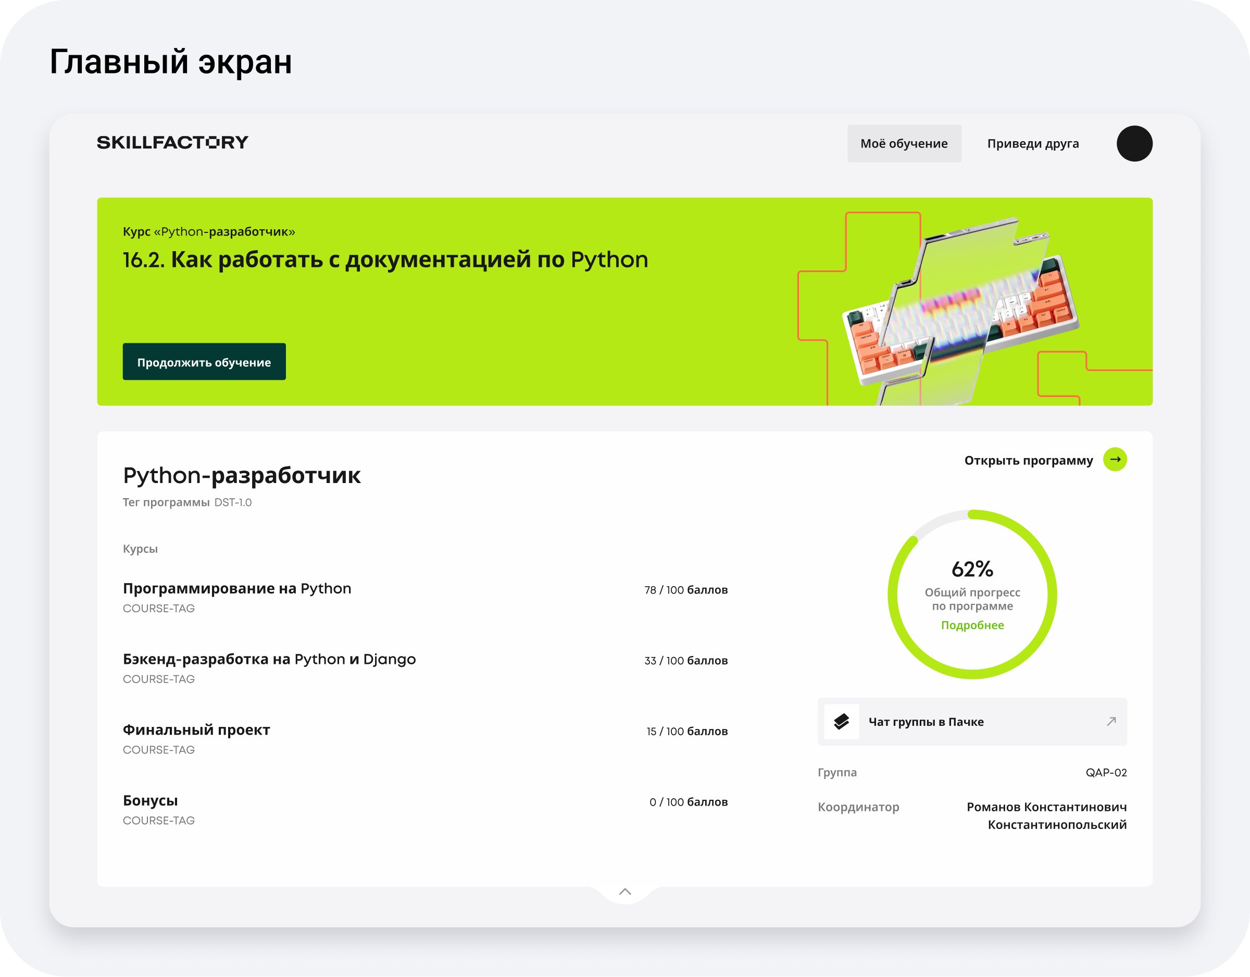Click the lesson title 16.2 in the banner
1250x977 pixels.
coord(385,259)
